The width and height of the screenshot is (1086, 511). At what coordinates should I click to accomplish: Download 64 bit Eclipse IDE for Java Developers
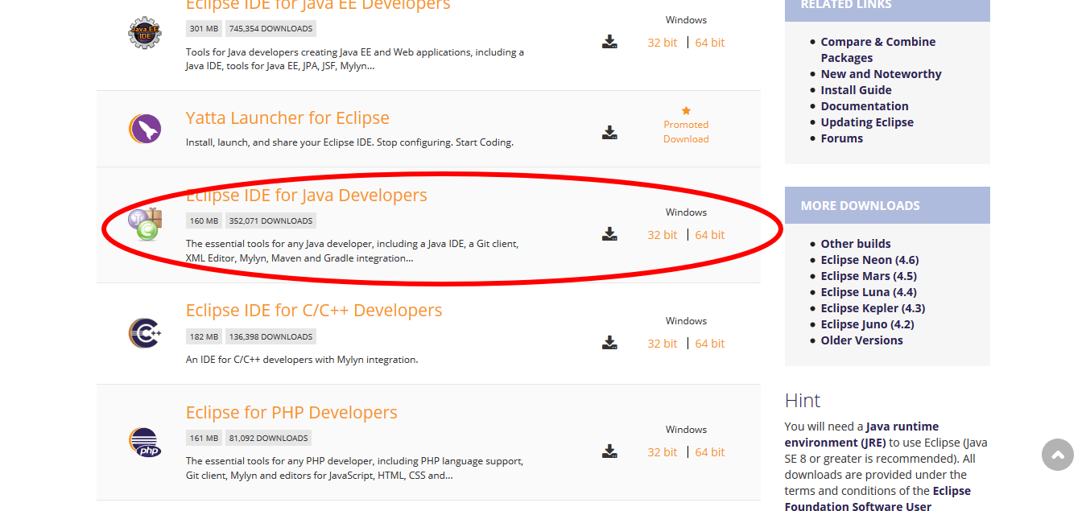[x=710, y=235]
